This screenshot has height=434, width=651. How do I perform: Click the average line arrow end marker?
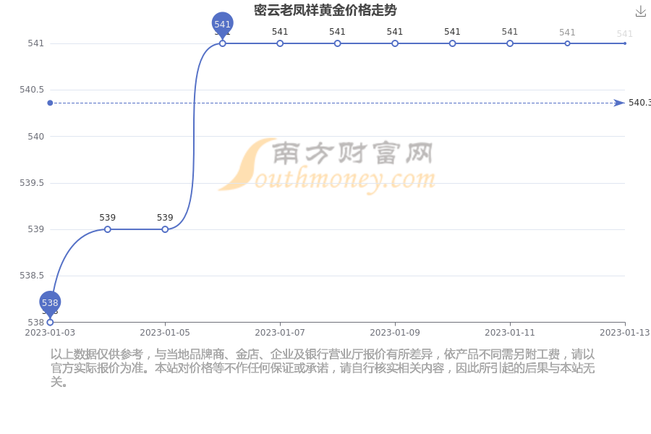619,103
